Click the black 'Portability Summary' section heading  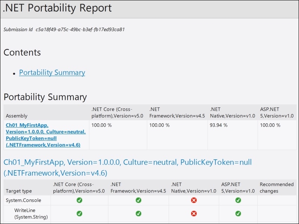coord(45,97)
